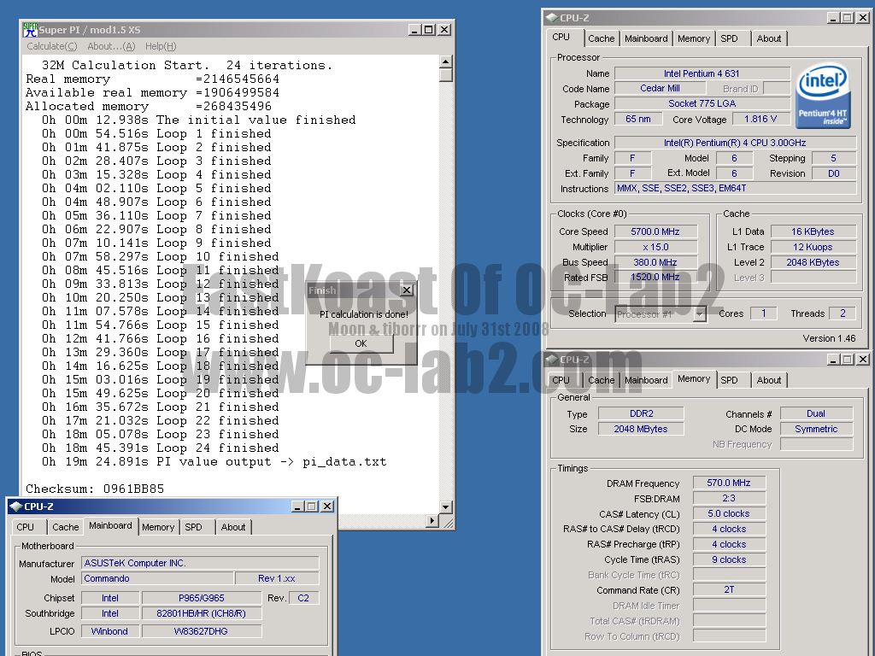Click the Model Commando field

pyautogui.click(x=157, y=578)
